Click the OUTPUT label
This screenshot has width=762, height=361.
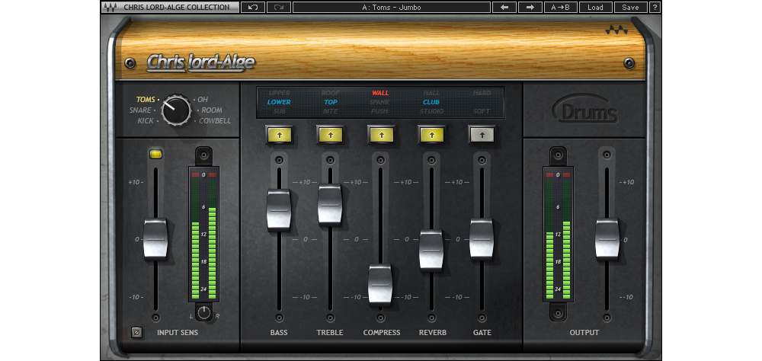pyautogui.click(x=584, y=333)
